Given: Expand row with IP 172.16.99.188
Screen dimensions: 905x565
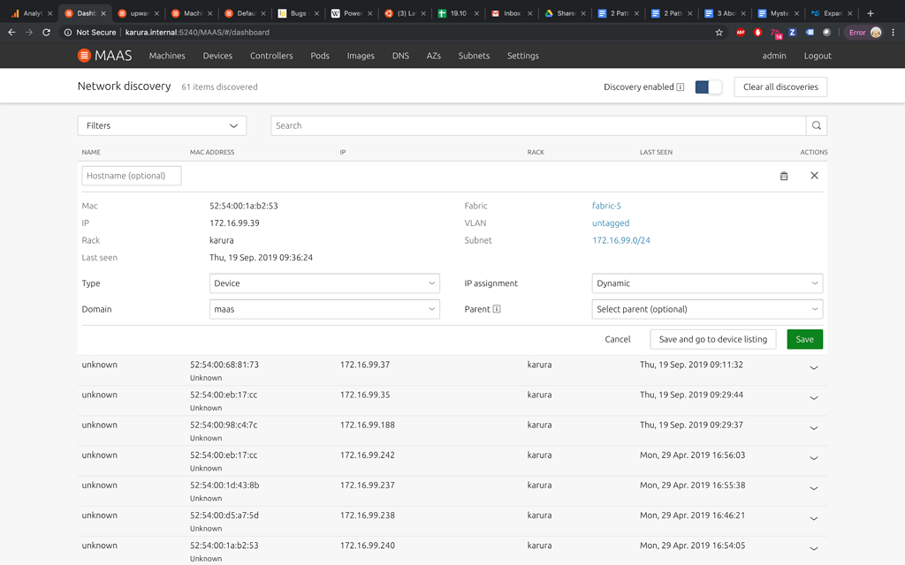Looking at the screenshot, I should point(814,428).
